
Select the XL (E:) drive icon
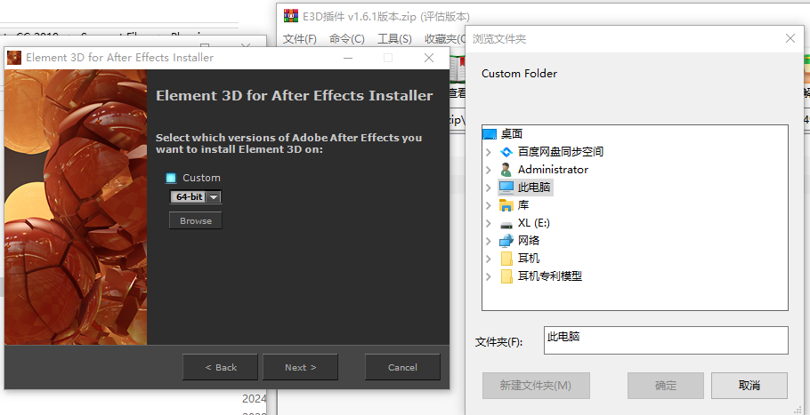506,224
